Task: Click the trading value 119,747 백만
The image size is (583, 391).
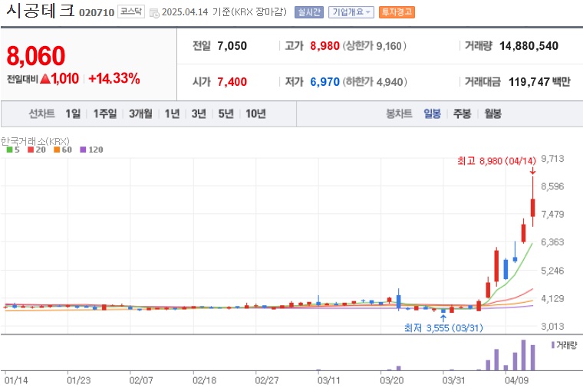Action: click(539, 81)
